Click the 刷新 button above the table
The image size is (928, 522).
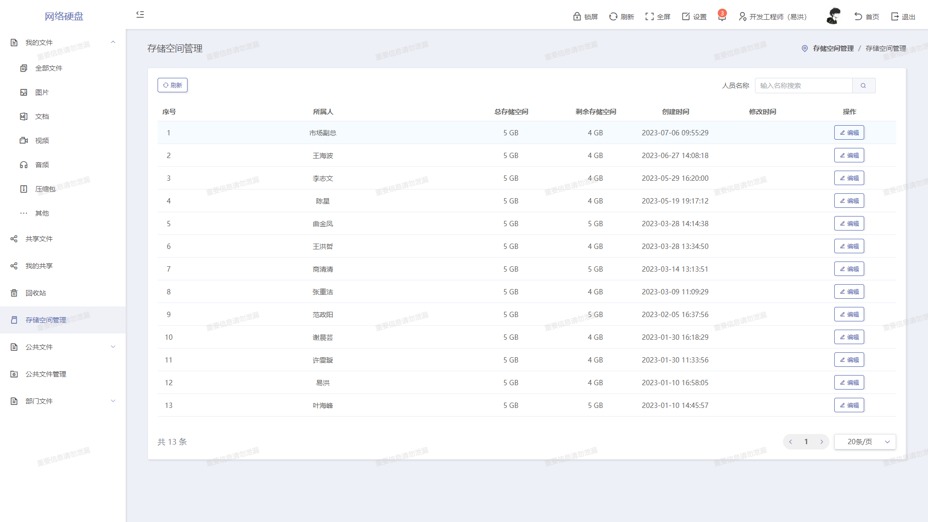pos(173,85)
